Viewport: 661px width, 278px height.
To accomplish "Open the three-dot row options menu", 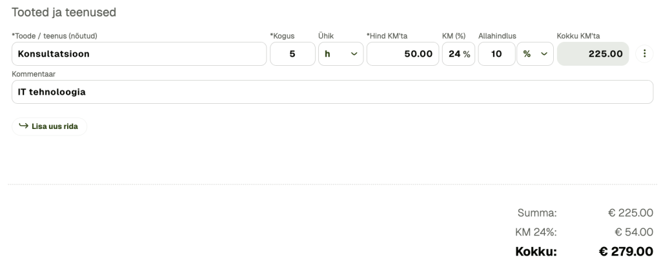I will (x=645, y=54).
